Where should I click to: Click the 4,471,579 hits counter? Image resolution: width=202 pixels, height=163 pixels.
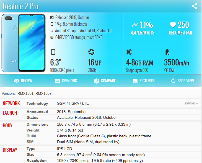click(x=143, y=33)
